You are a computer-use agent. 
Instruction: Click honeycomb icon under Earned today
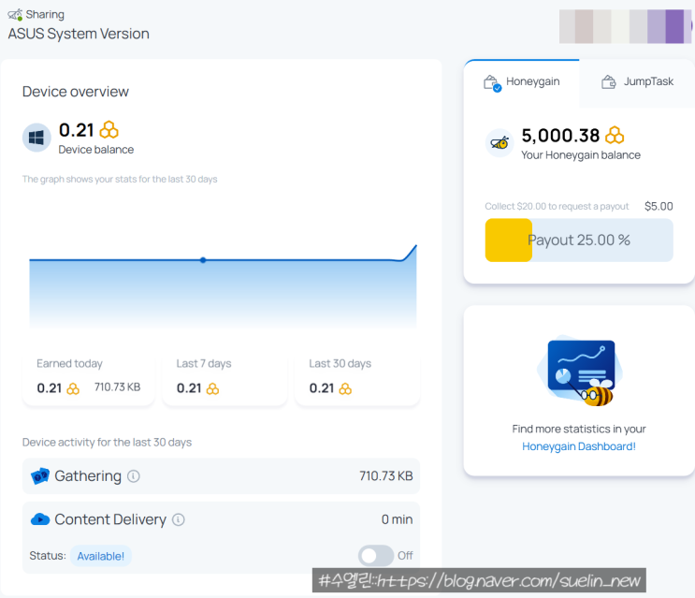point(73,388)
